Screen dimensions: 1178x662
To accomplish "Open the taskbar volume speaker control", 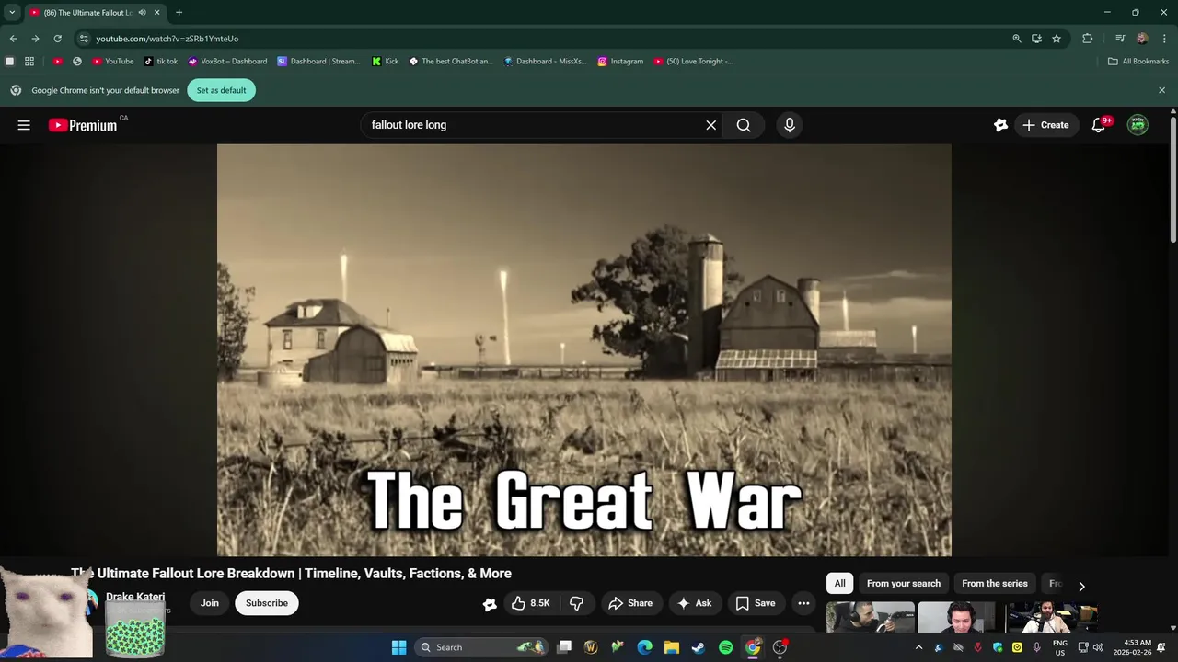I will point(1098,647).
